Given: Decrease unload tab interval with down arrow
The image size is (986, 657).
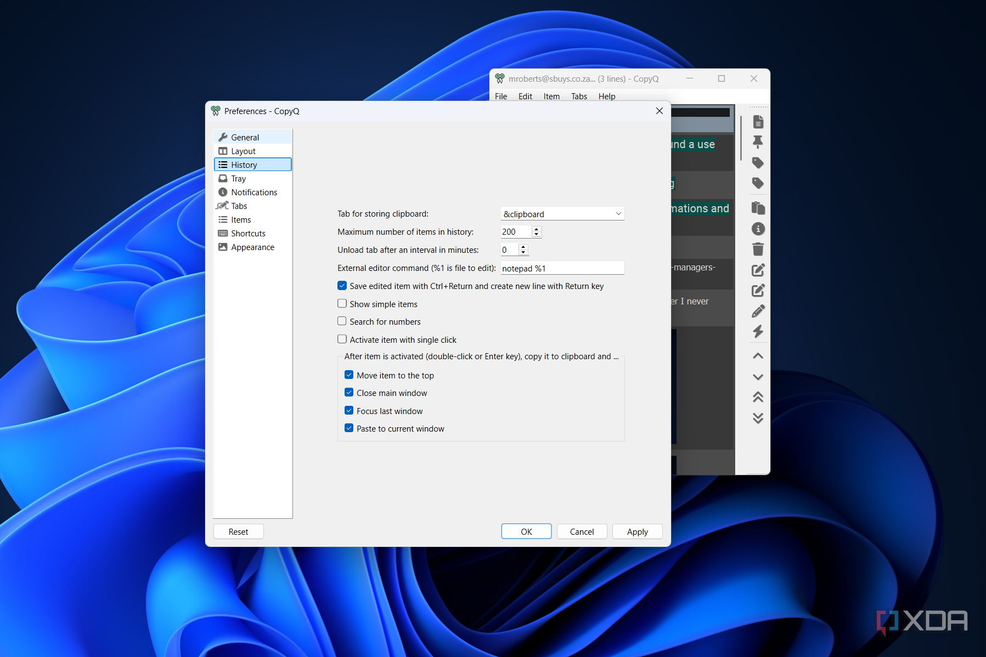Looking at the screenshot, I should pyautogui.click(x=523, y=253).
